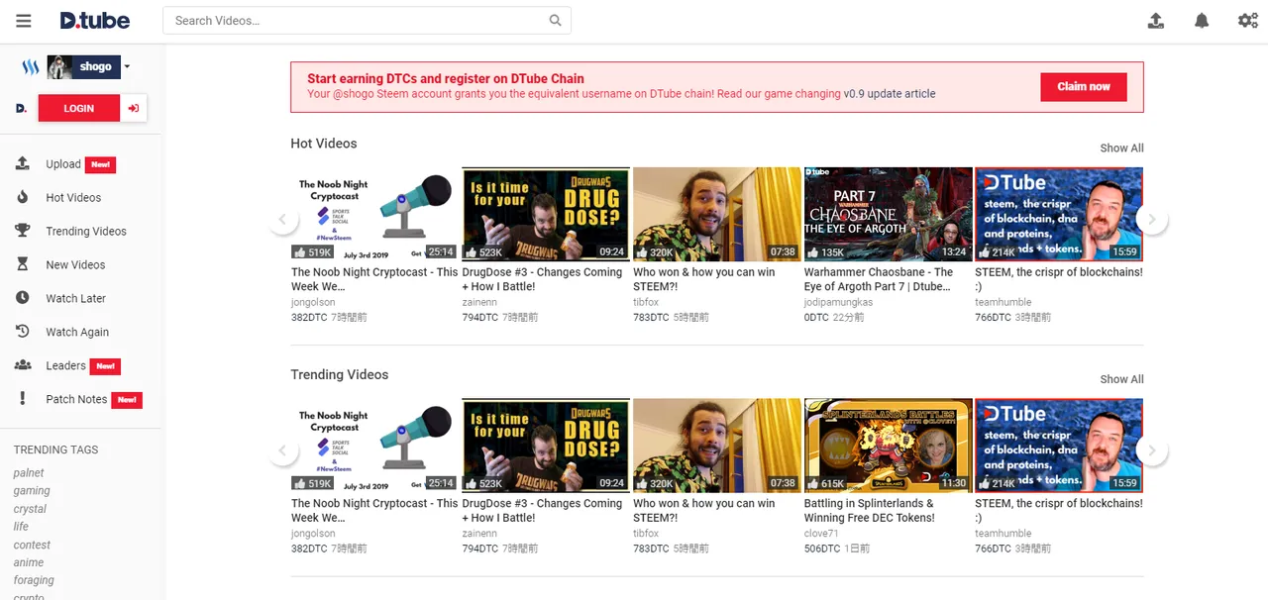Select the crystal trending tag
This screenshot has height=600, width=1268.
(x=30, y=509)
